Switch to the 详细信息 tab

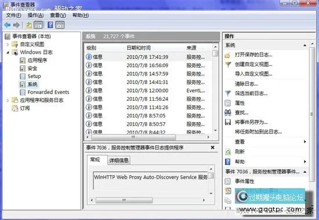[119, 160]
